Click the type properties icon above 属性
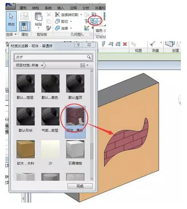 pyautogui.click(x=24, y=16)
